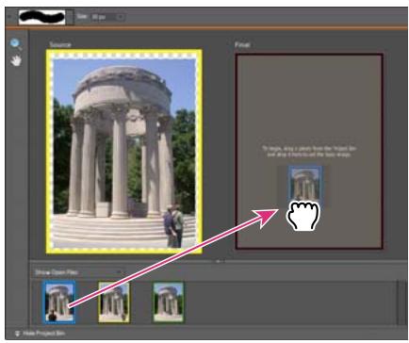Click the small arrow left of brush preview
Image resolution: width=409 pixels, height=343 pixels.
(x=9, y=17)
